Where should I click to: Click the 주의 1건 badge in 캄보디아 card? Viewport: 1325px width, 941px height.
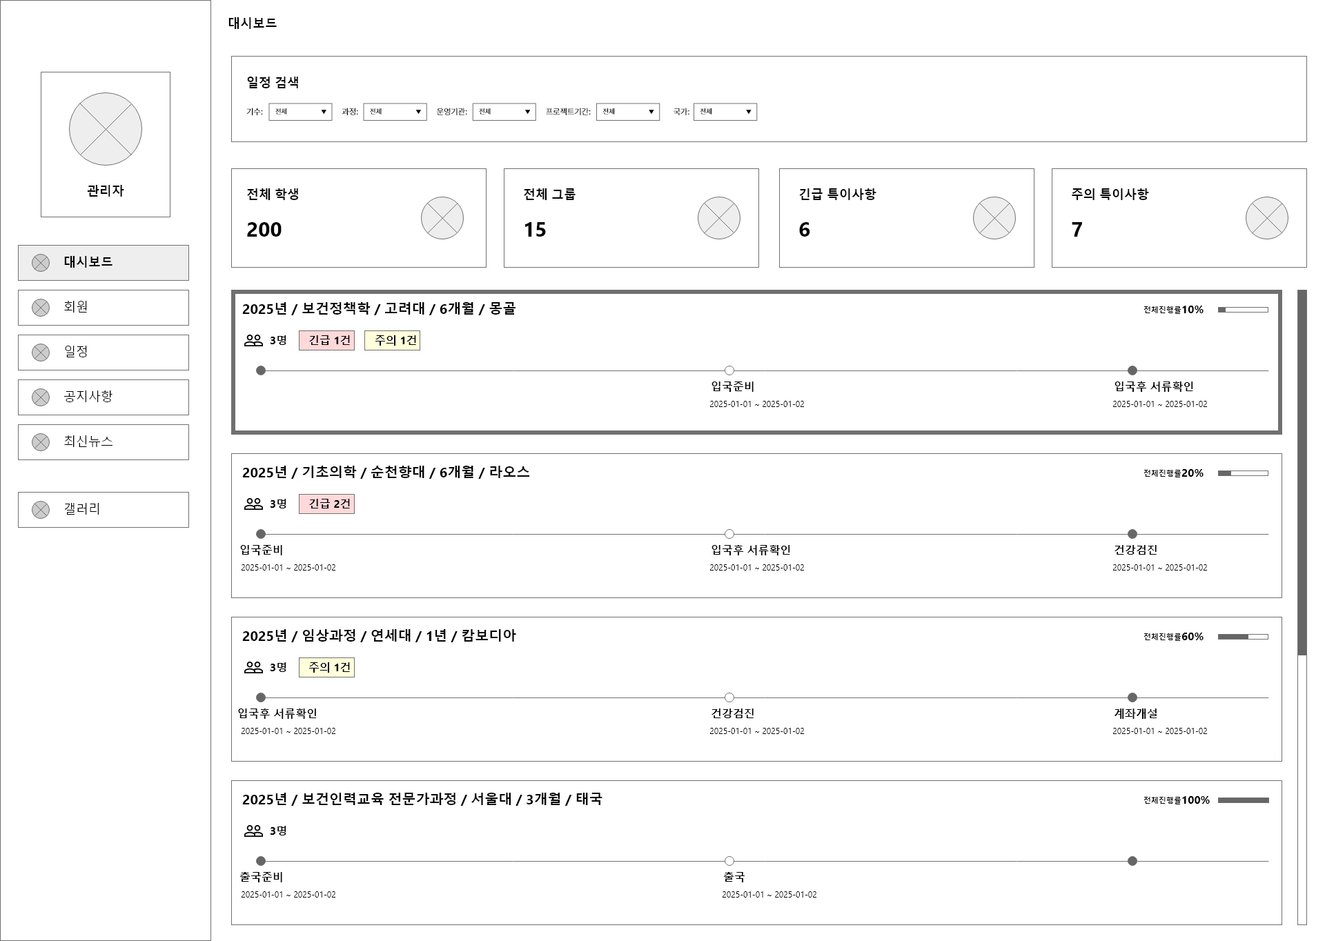(x=326, y=668)
